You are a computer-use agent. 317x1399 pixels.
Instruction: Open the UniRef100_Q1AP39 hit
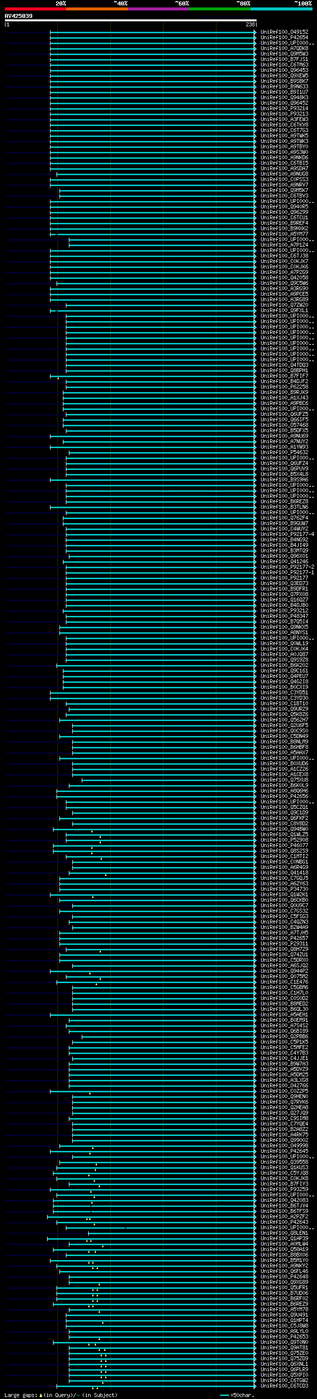(284, 1238)
